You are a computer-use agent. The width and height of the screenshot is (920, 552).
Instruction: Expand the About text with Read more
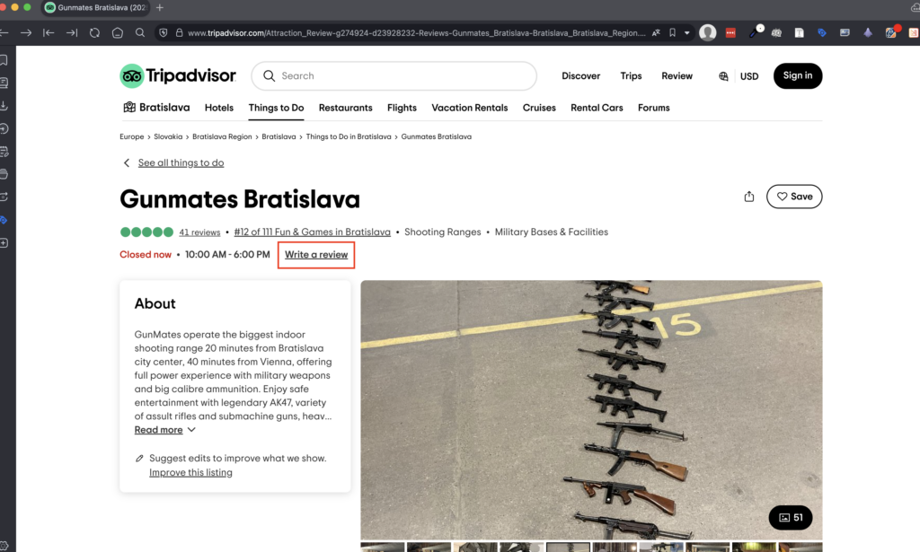(165, 430)
